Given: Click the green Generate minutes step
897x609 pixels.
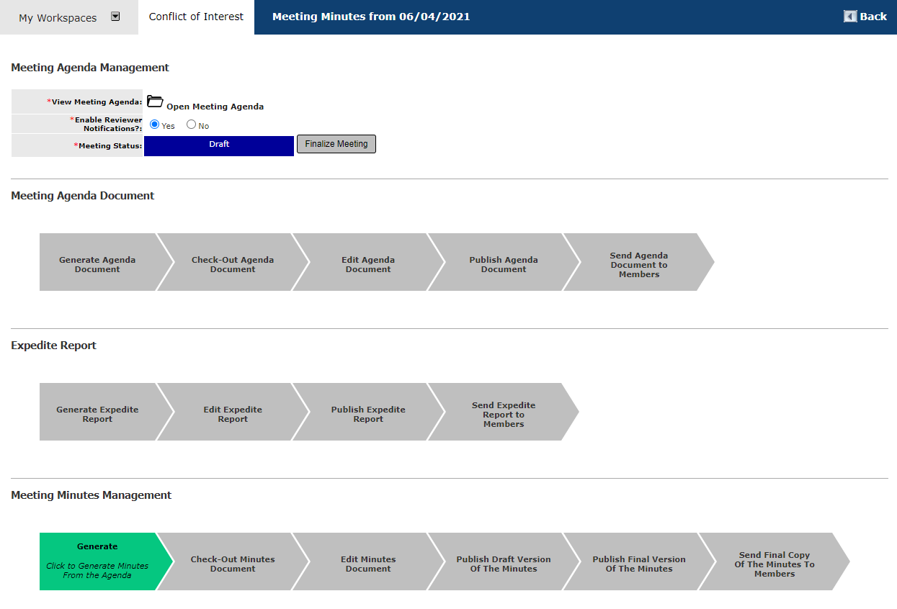Looking at the screenshot, I should click(98, 561).
